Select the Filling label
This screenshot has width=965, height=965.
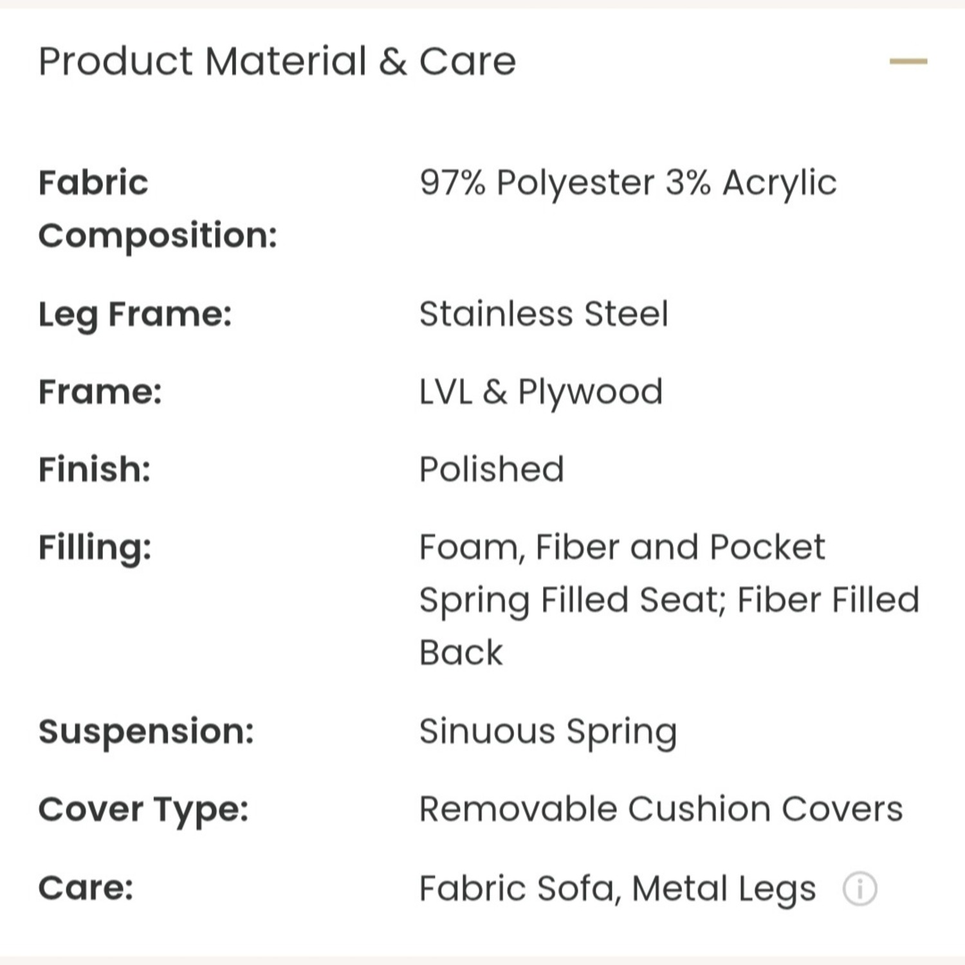[95, 547]
